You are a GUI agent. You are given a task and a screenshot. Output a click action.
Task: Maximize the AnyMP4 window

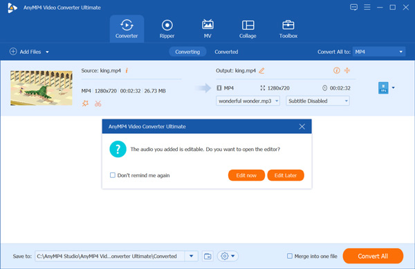[393, 8]
